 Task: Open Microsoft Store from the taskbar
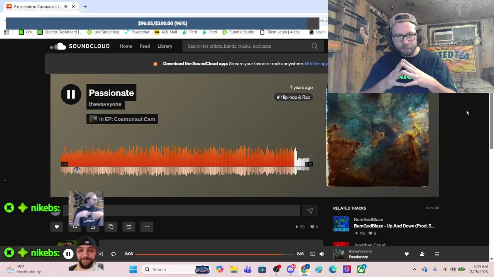[x=262, y=269]
